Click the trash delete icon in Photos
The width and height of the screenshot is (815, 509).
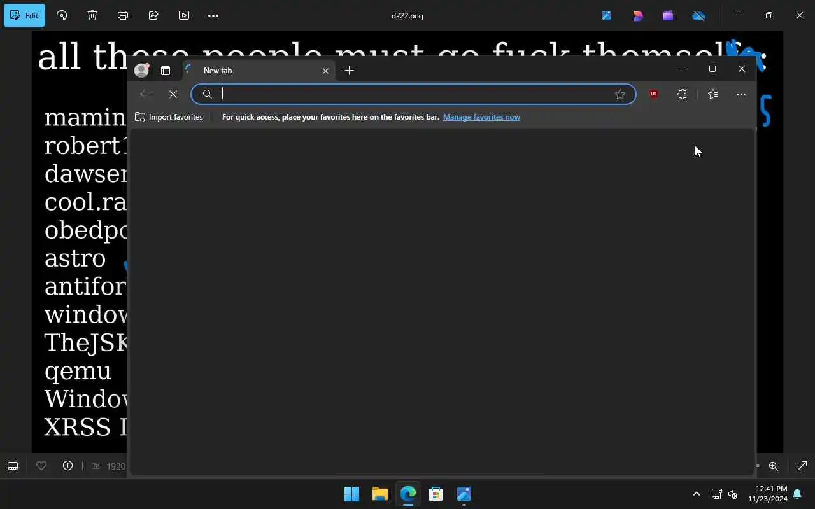click(x=92, y=15)
